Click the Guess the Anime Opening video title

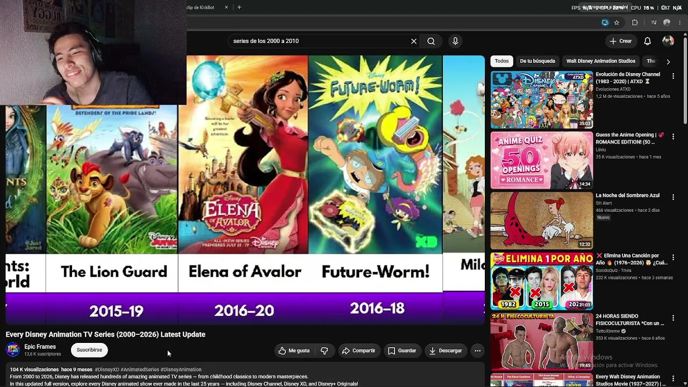click(630, 139)
